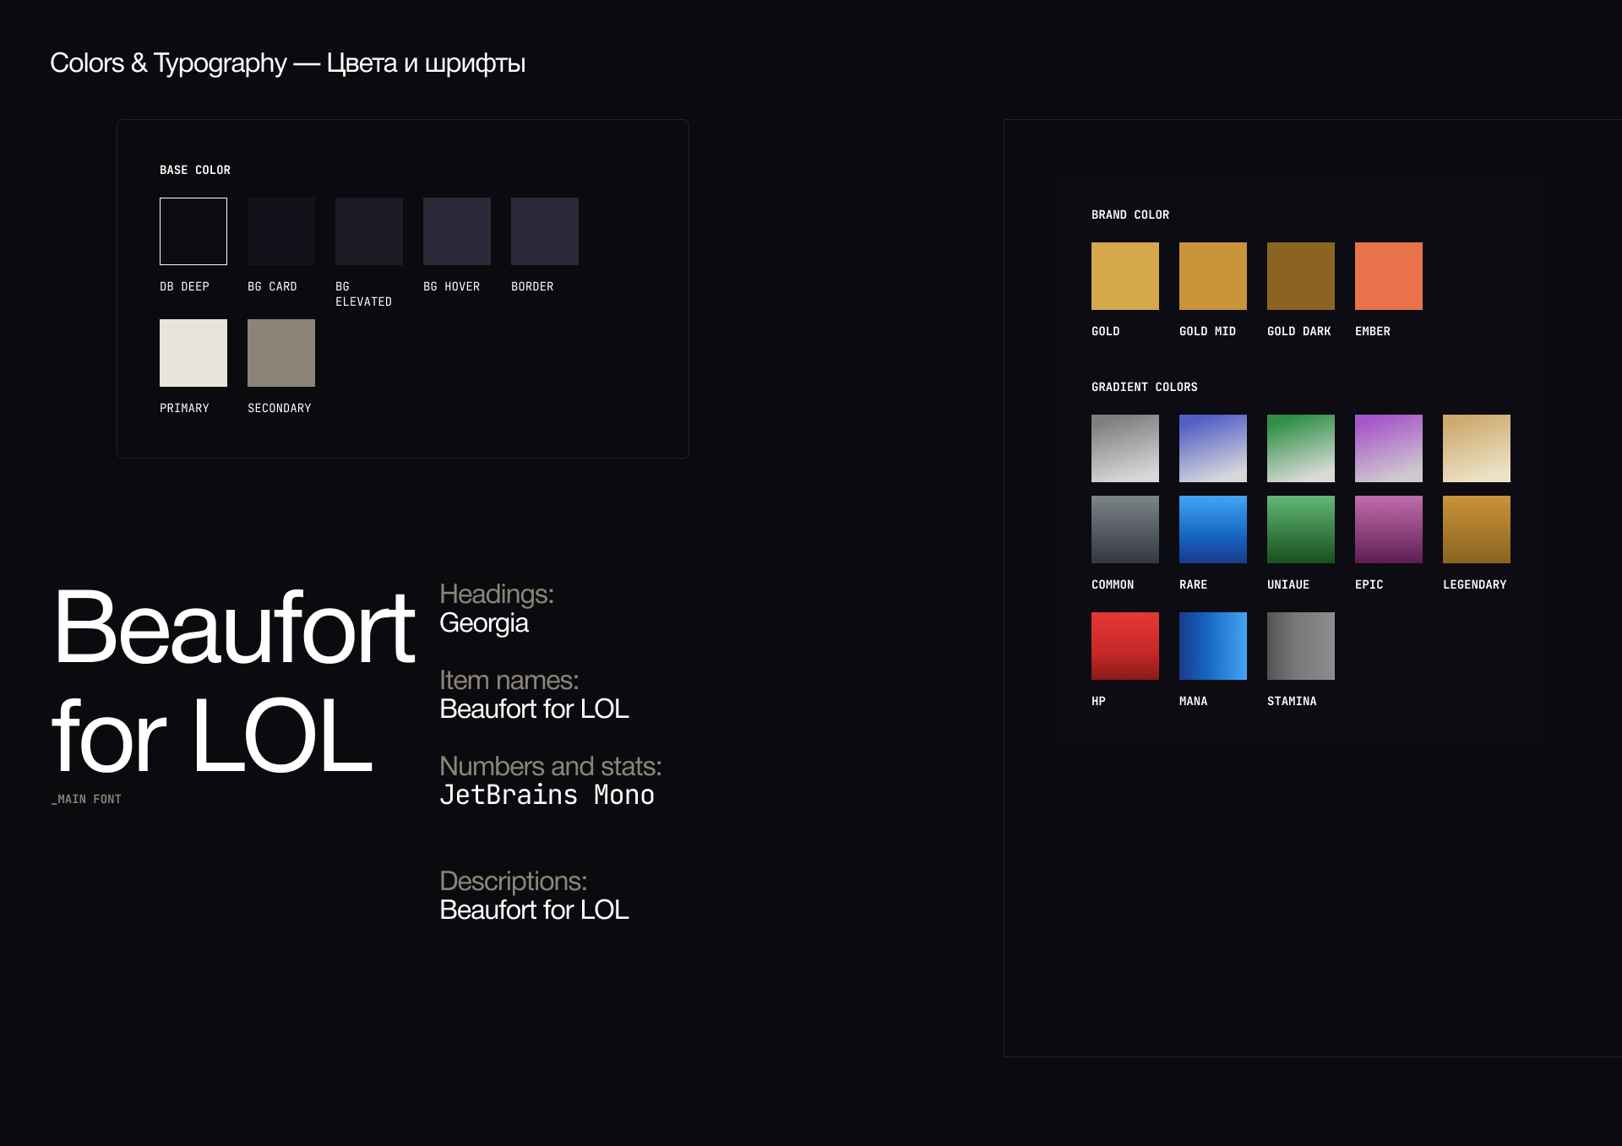Click the BG Elevated color swatch

point(368,231)
